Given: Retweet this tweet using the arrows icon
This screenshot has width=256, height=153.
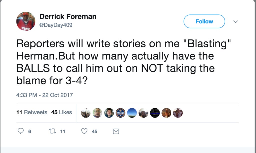Looking at the screenshot, I should click(x=52, y=131).
